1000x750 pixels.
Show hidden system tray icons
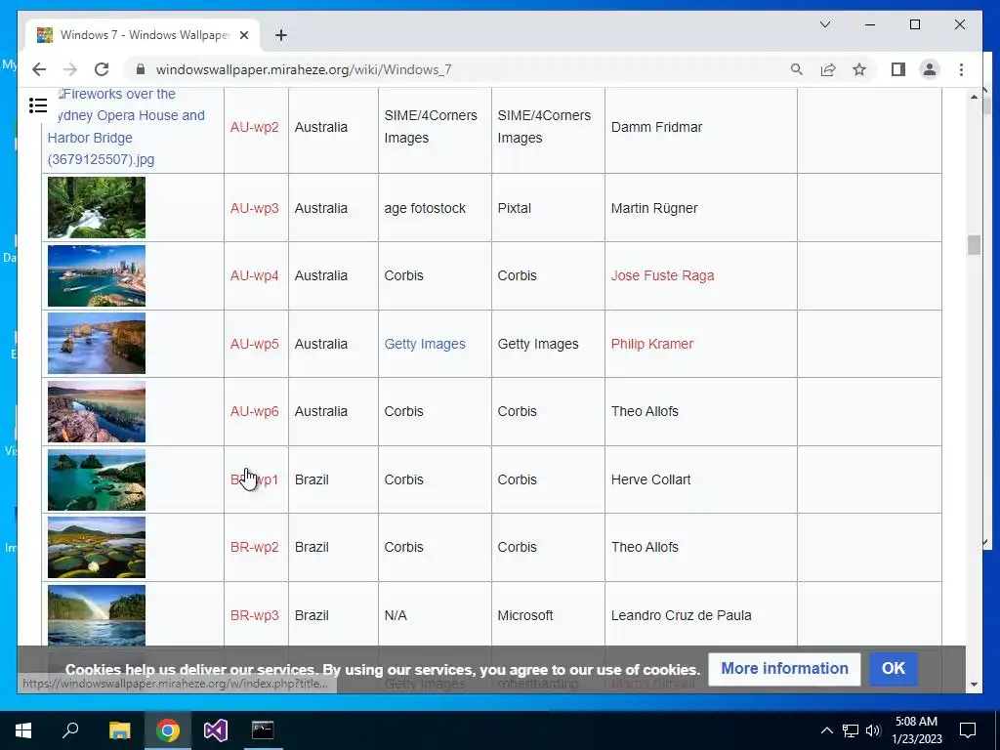826,730
